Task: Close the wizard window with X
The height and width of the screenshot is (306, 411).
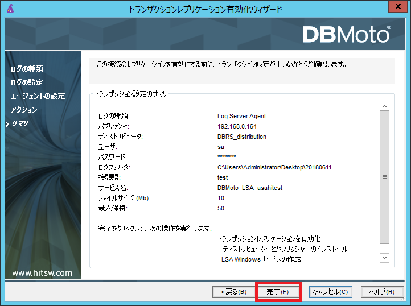Action: [x=398, y=6]
